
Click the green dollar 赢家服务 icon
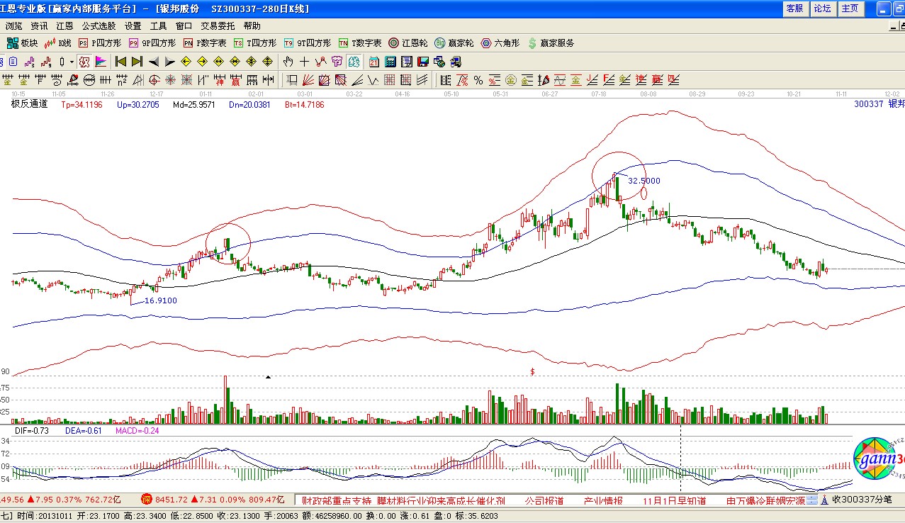coord(532,43)
